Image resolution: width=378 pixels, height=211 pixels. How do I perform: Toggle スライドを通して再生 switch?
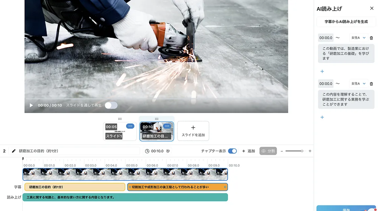click(x=111, y=105)
